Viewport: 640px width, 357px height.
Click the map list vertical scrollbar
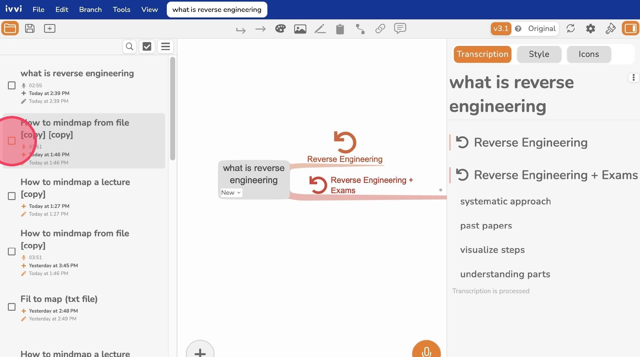(x=173, y=108)
